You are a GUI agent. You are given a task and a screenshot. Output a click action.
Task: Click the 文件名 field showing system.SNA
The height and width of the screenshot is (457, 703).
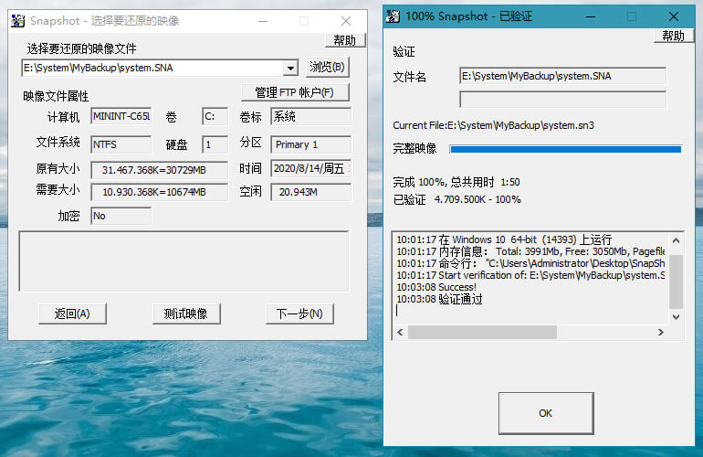[x=562, y=76]
